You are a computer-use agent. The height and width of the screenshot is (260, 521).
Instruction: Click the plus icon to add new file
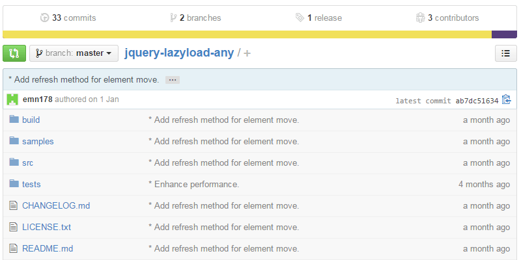point(247,53)
